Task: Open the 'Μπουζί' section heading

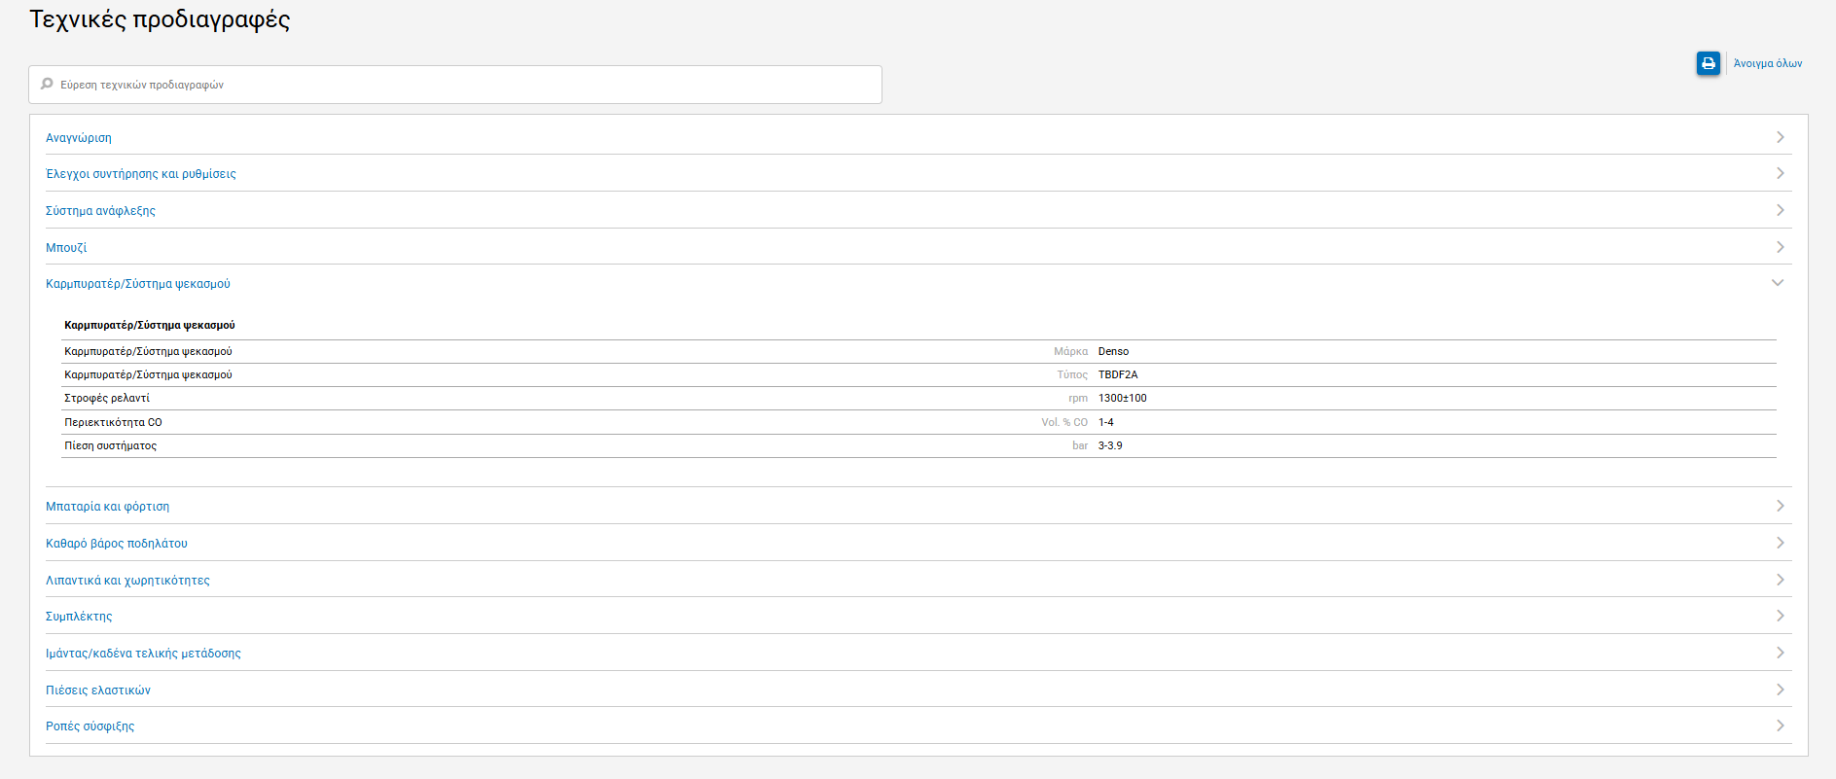Action: click(x=66, y=248)
